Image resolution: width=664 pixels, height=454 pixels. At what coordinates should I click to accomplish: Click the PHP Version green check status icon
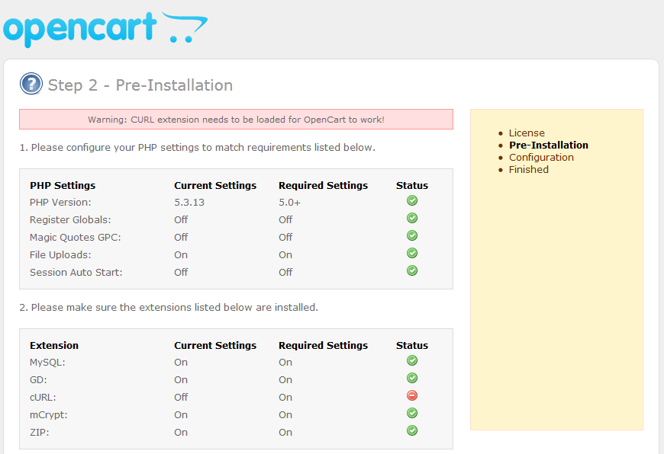[x=412, y=200]
